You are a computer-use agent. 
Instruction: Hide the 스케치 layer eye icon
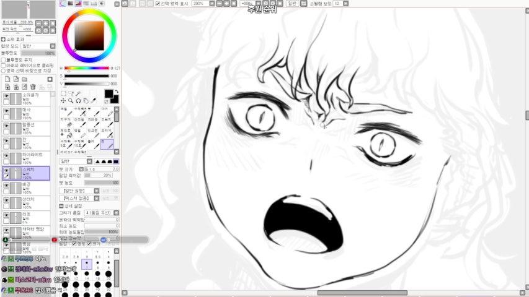pyautogui.click(x=6, y=170)
